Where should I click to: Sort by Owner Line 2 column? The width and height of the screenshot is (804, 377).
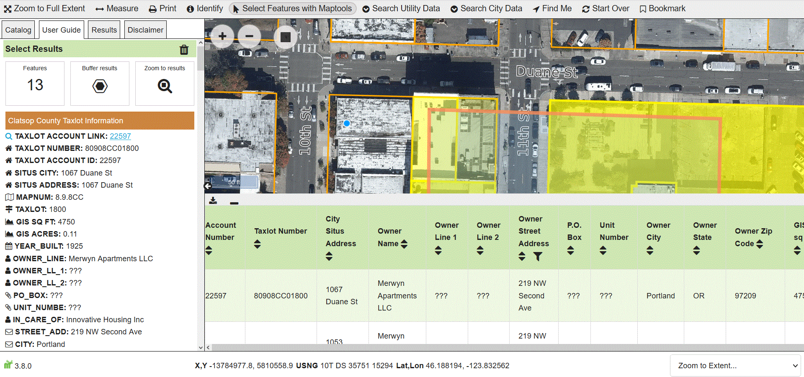(x=480, y=250)
